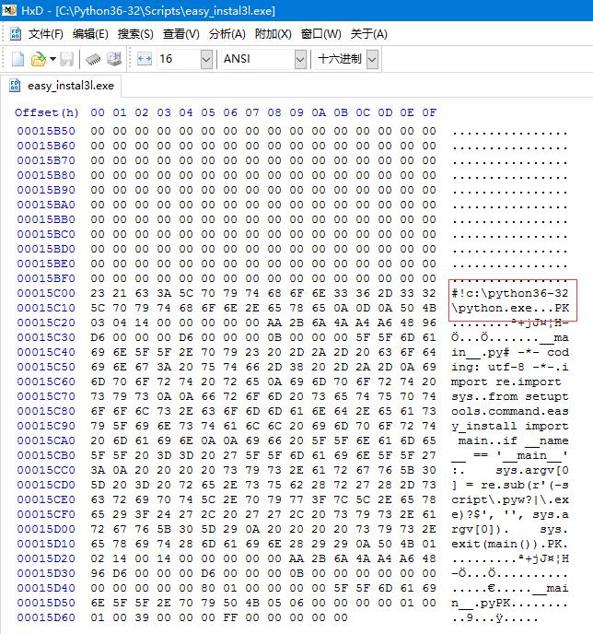This screenshot has width=593, height=634.
Task: Click decoded text '#!c:\python36-32'
Action: point(510,293)
